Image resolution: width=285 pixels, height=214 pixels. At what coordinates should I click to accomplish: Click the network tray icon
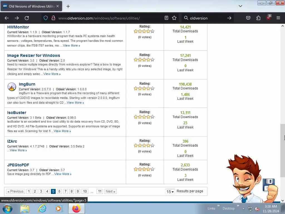tap(250, 209)
